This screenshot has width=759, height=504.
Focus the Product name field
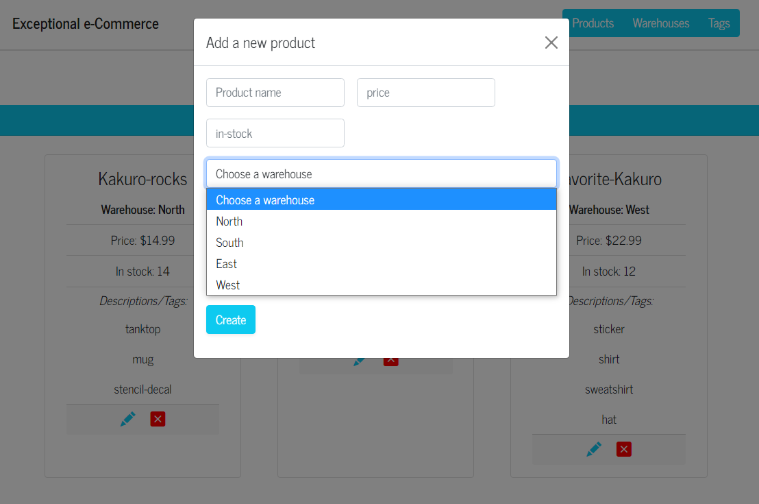pos(275,93)
